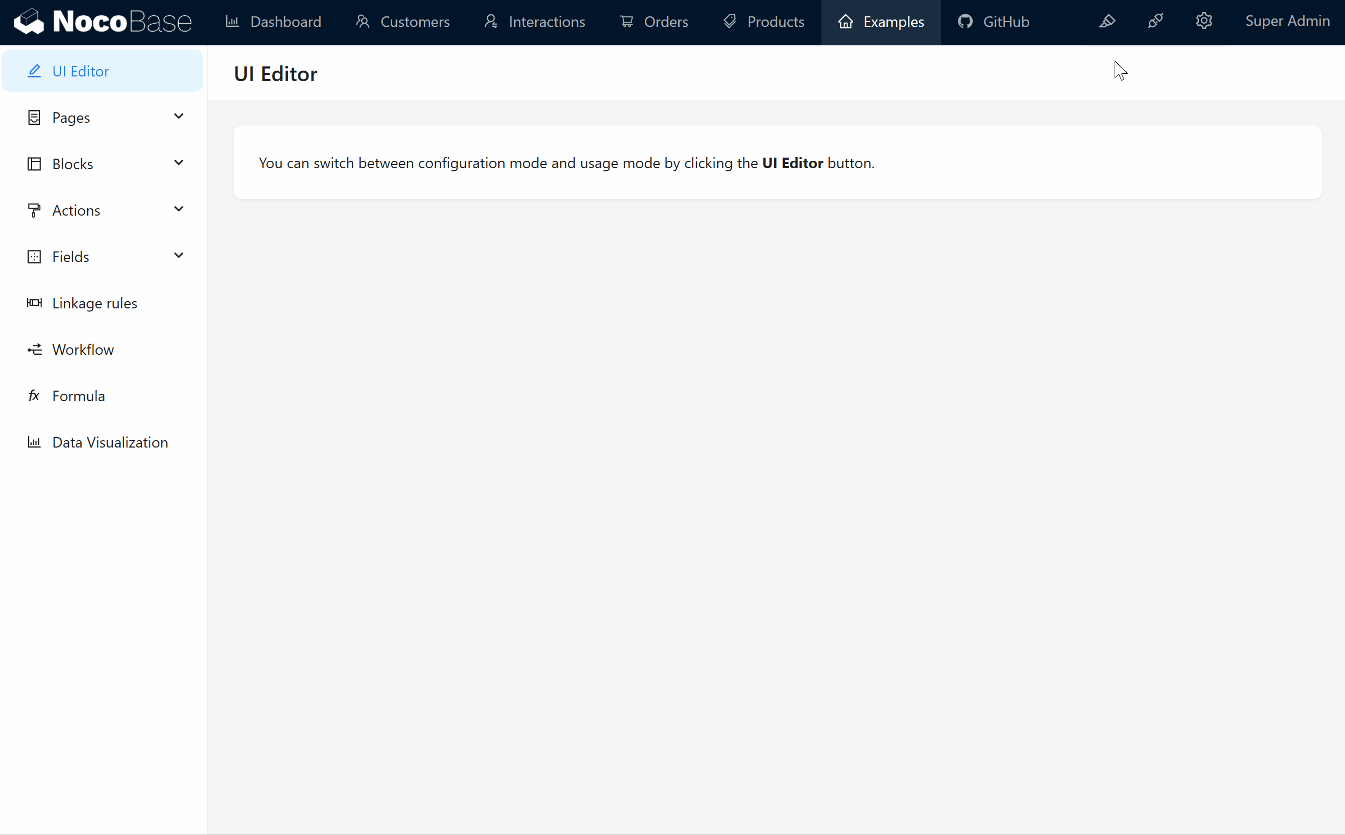Click the Customers navigation icon
This screenshot has width=1345, height=835.
pyautogui.click(x=364, y=20)
